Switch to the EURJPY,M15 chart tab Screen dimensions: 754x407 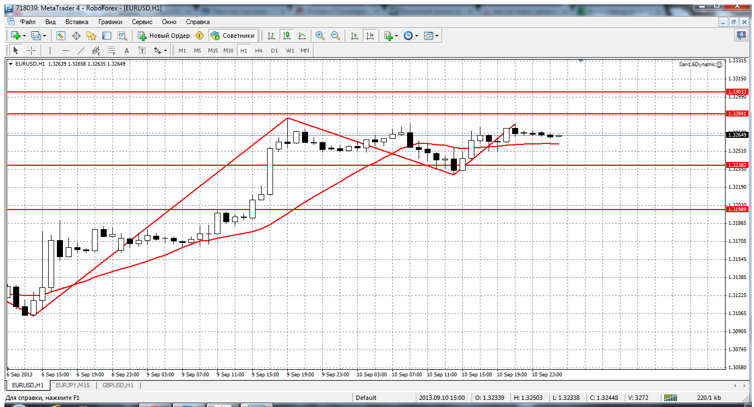click(x=73, y=385)
